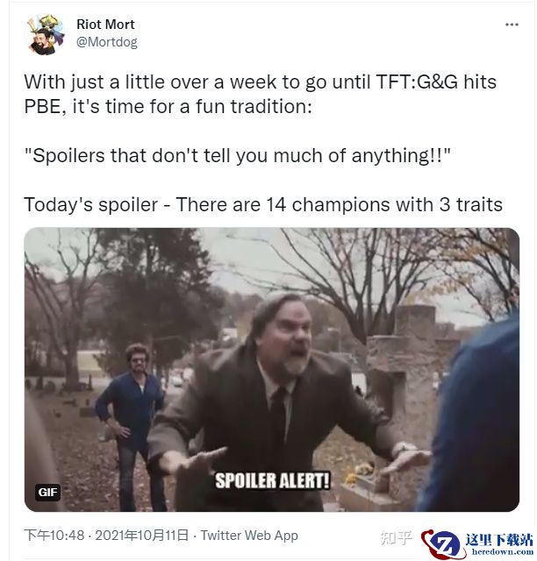
Task: Click the 这里下载站 site name text
Action: 499,540
